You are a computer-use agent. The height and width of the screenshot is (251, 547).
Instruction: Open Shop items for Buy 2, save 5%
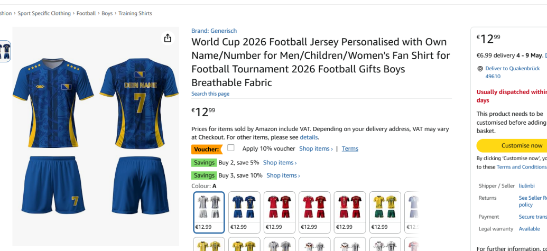click(280, 163)
